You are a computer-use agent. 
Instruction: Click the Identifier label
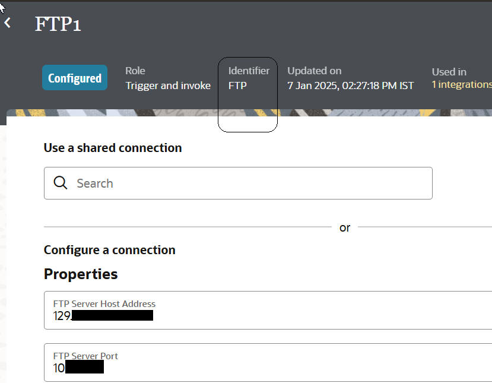point(249,71)
